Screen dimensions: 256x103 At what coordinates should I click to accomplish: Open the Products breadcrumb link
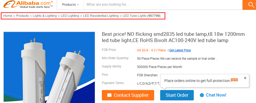(22, 16)
